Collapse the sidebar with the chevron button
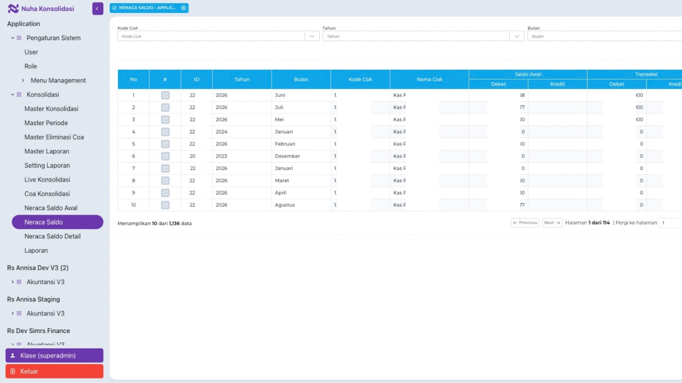682x383 pixels. tap(98, 9)
